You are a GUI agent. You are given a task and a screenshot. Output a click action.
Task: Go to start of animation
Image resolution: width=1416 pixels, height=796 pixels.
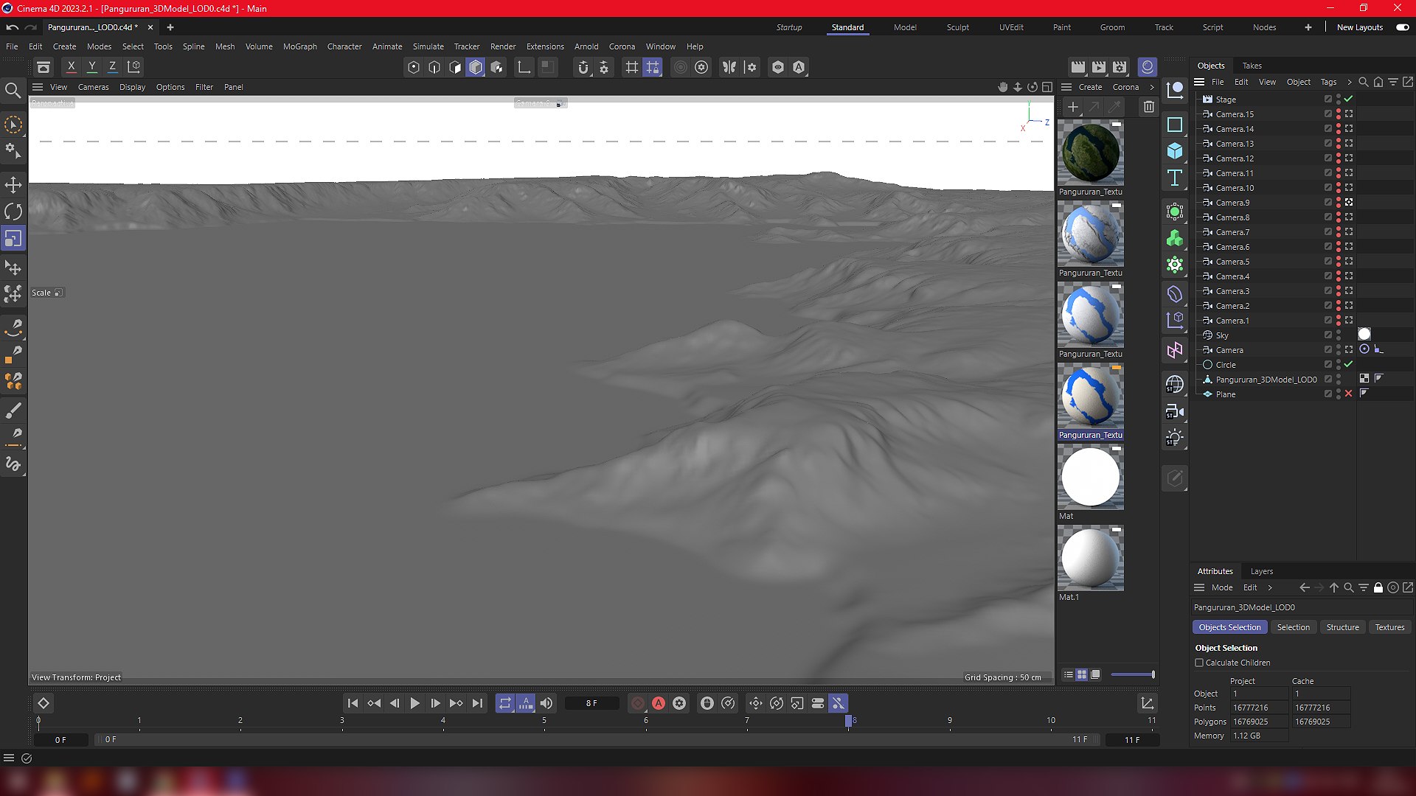(353, 703)
